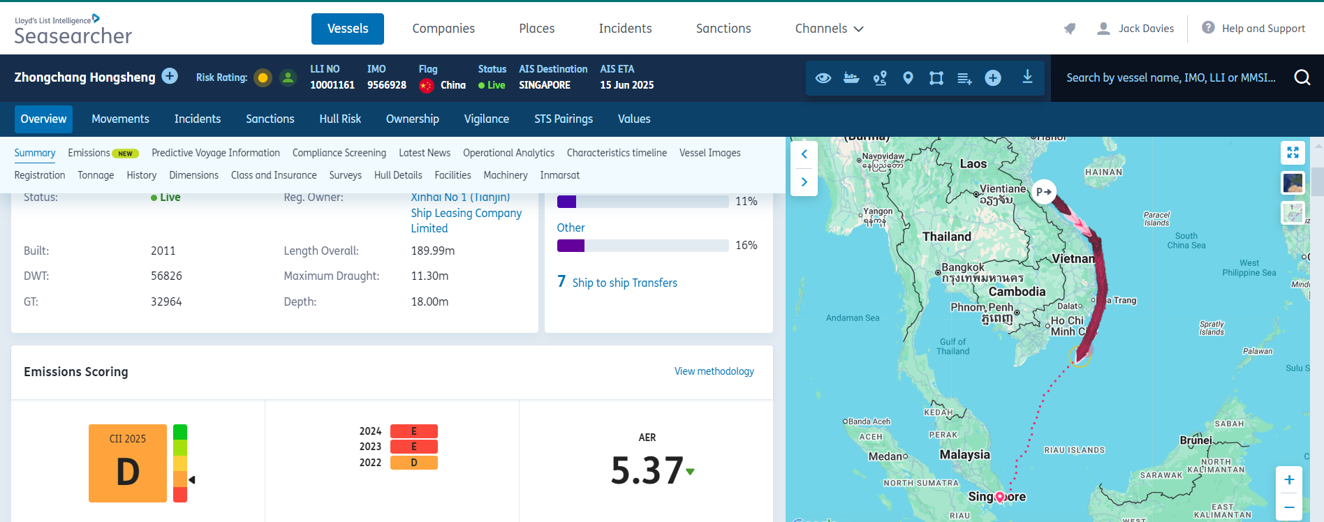The image size is (1324, 522).
Task: Click the CII 2025 D rating tile
Action: pos(128,463)
